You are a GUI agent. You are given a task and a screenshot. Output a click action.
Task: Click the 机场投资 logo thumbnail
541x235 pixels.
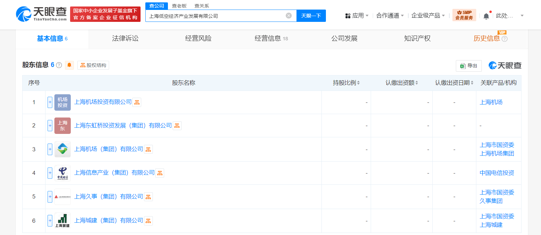[x=63, y=102]
